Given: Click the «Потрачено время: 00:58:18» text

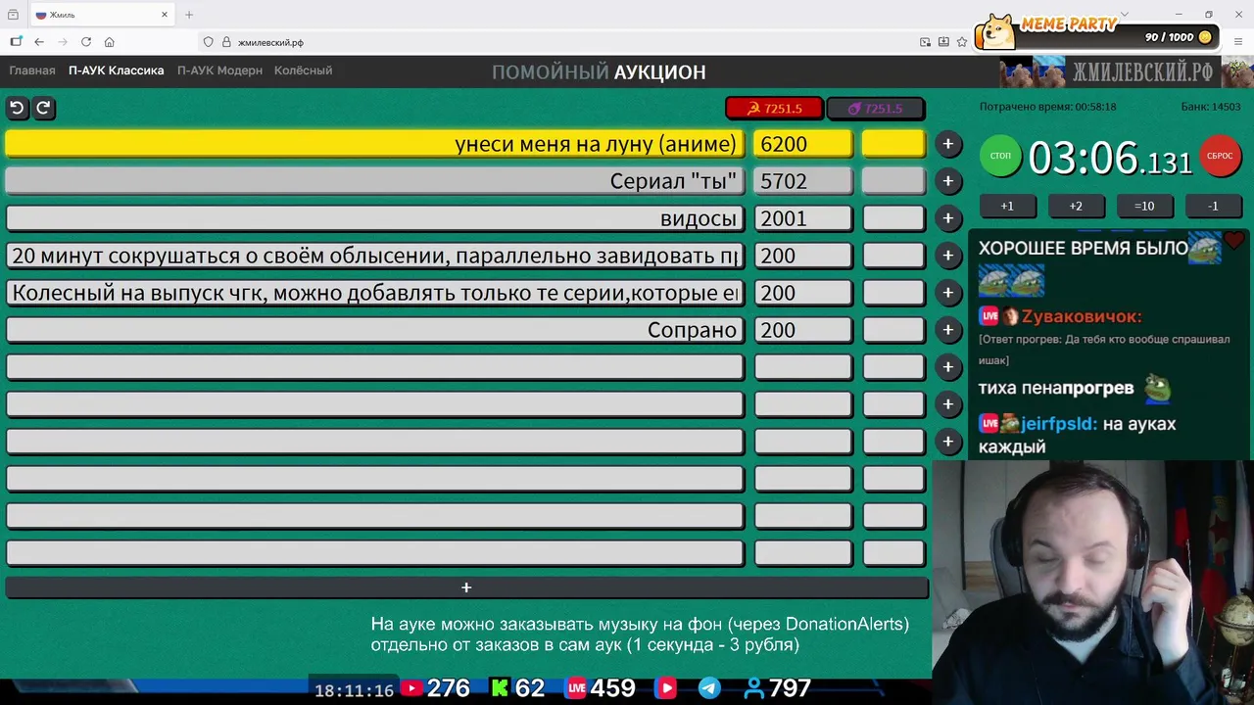Looking at the screenshot, I should (x=1047, y=107).
